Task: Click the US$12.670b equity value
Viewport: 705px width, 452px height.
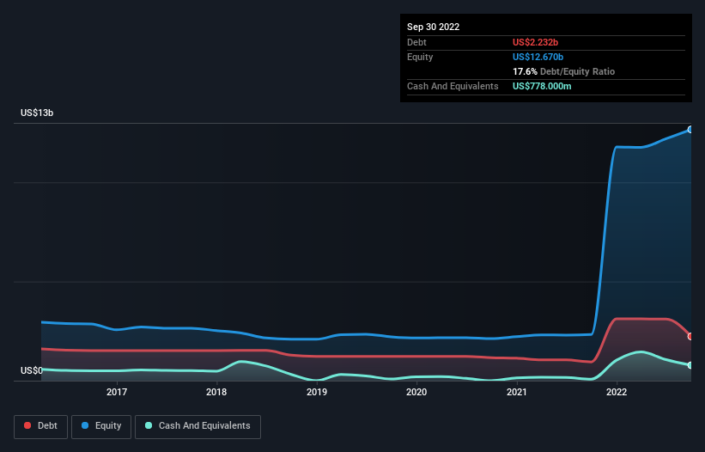Action: (538, 57)
